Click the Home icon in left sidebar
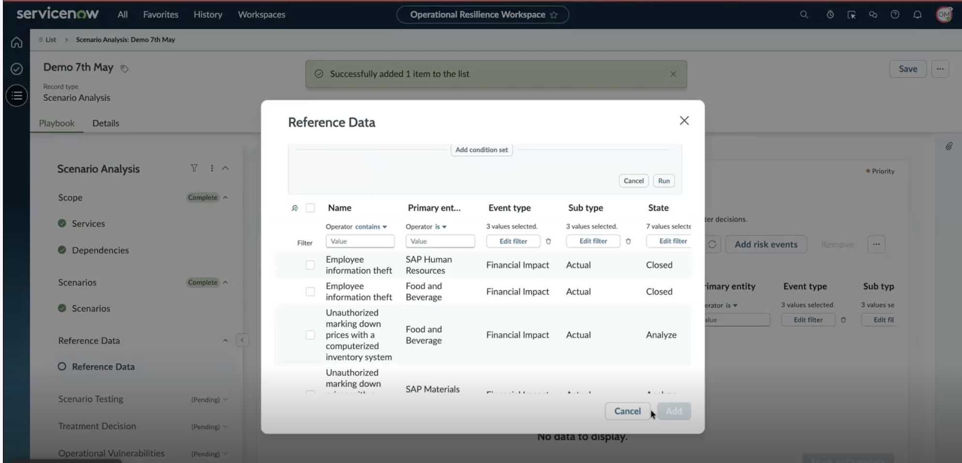This screenshot has height=463, width=962. [16, 42]
